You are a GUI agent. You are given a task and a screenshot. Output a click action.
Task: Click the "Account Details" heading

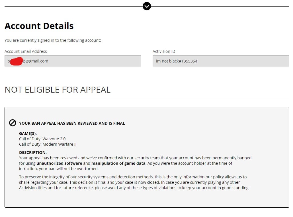click(x=39, y=26)
